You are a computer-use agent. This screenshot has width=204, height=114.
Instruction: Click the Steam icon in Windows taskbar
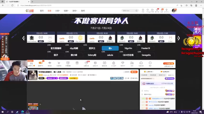coord(17,112)
